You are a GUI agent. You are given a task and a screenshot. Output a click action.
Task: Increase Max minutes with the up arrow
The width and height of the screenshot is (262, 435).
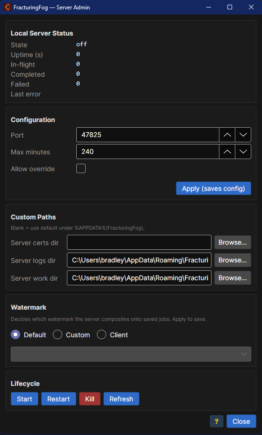pos(227,152)
